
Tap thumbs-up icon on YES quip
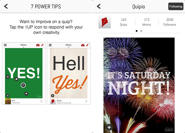coord(17,79)
